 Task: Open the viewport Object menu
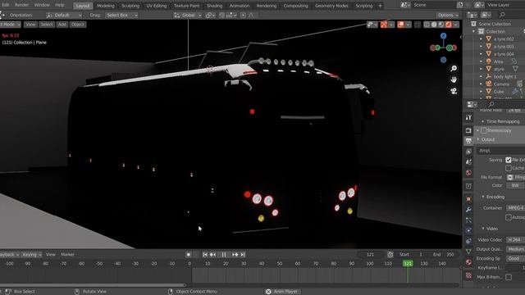tap(78, 25)
